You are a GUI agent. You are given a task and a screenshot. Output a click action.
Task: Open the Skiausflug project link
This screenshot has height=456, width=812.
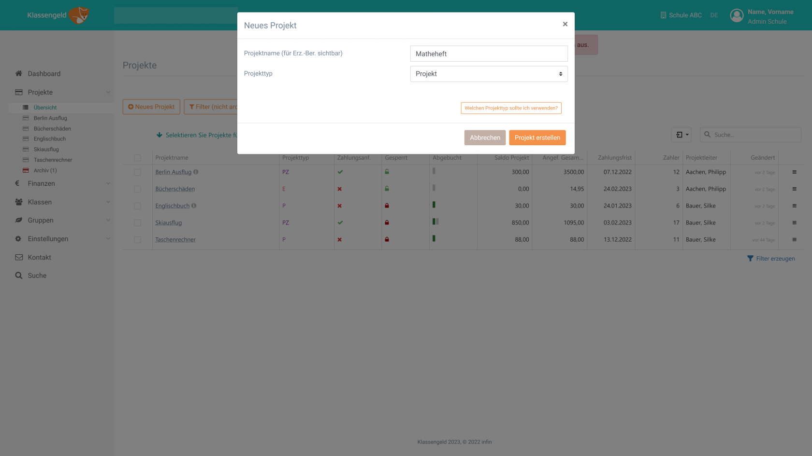(x=169, y=223)
